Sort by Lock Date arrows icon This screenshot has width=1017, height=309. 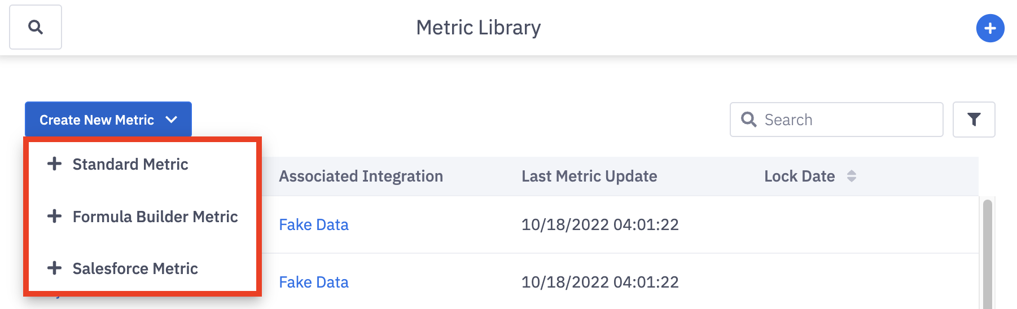pyautogui.click(x=852, y=176)
